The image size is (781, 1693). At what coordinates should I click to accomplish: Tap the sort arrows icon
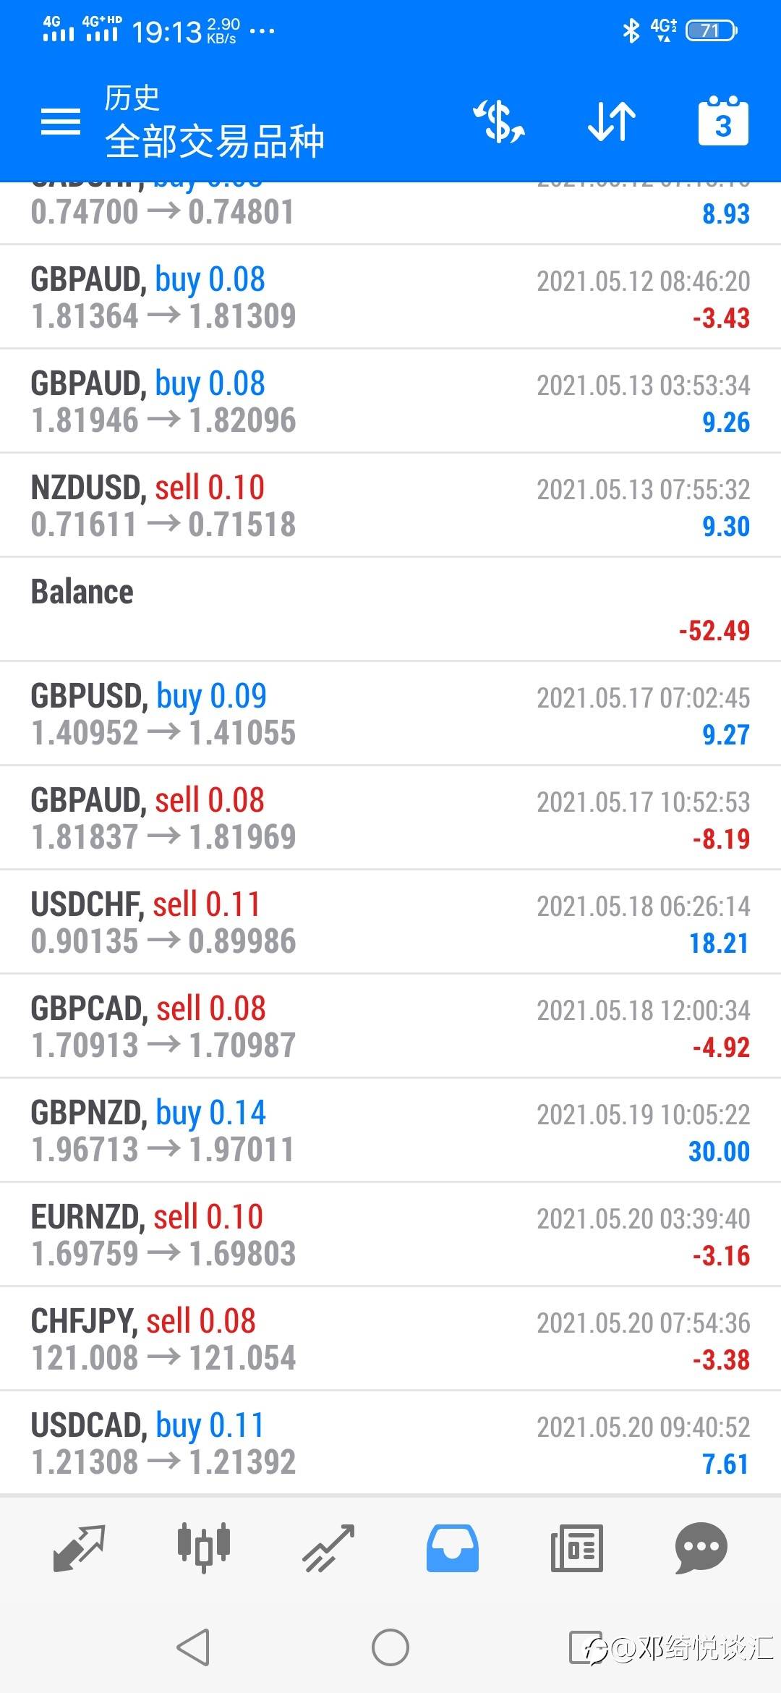pos(612,122)
